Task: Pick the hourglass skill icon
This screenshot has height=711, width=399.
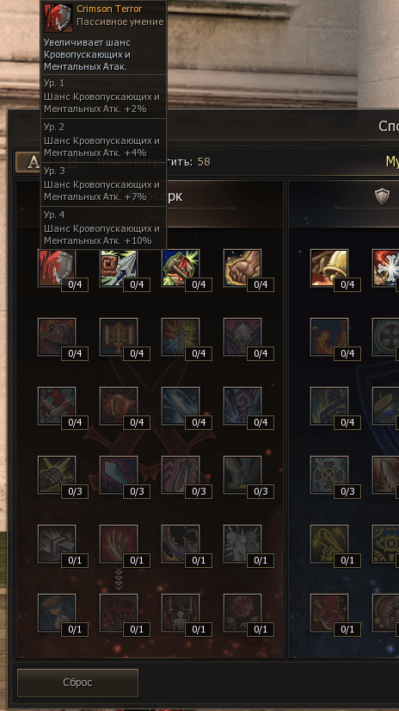Action: pyautogui.click(x=57, y=613)
